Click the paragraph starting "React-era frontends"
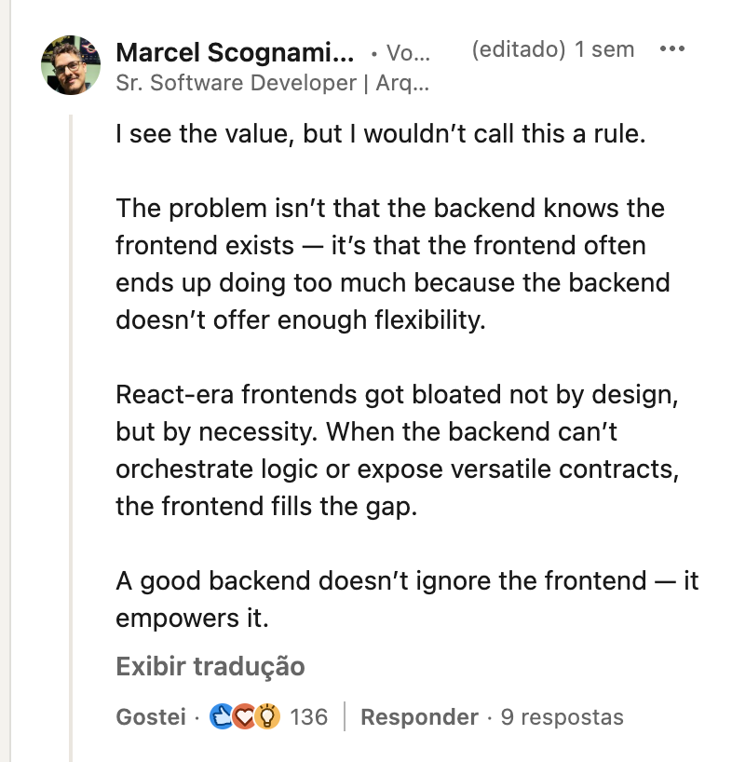This screenshot has width=732, height=762. coord(395,451)
